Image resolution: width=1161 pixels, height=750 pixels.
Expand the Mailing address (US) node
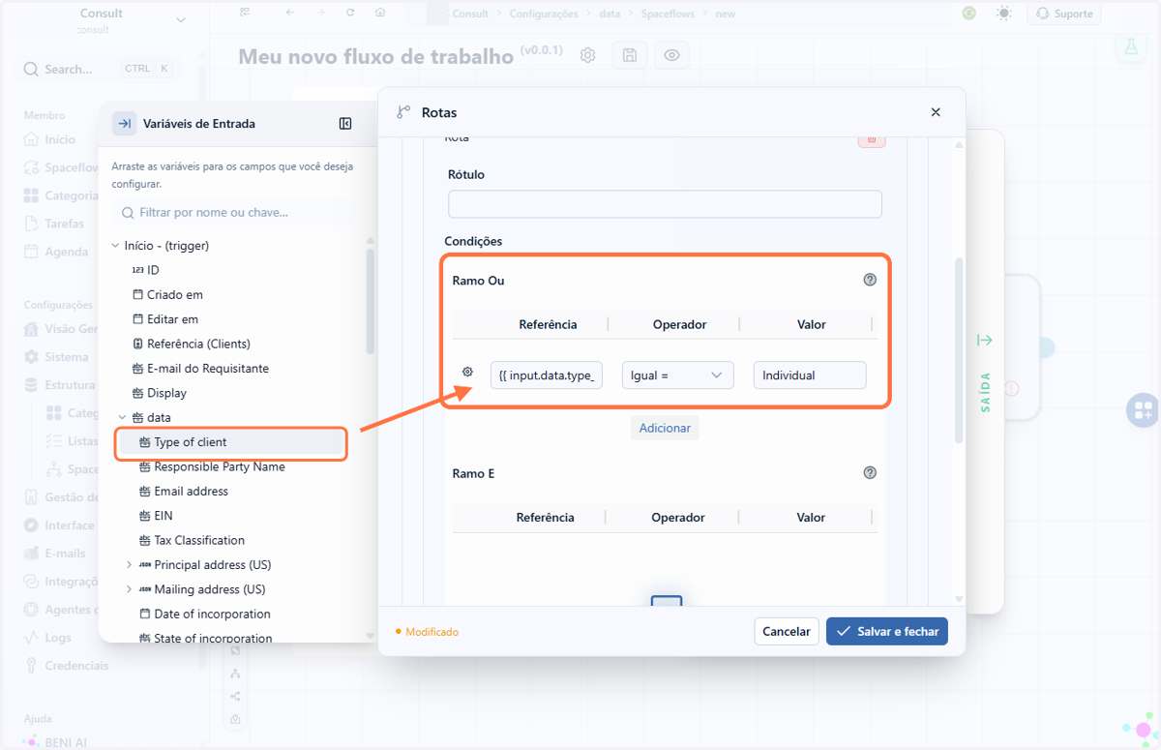[129, 589]
